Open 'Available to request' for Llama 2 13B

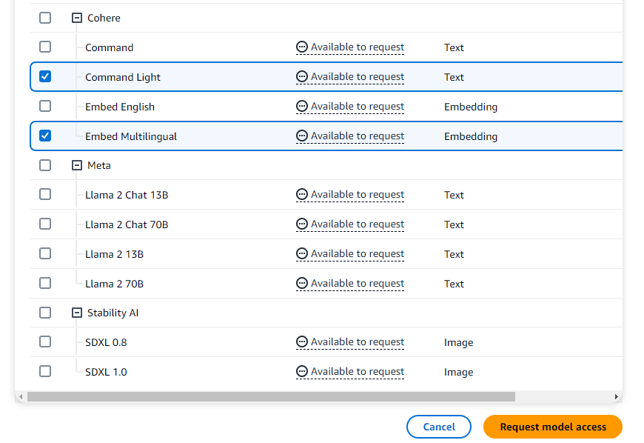click(358, 254)
